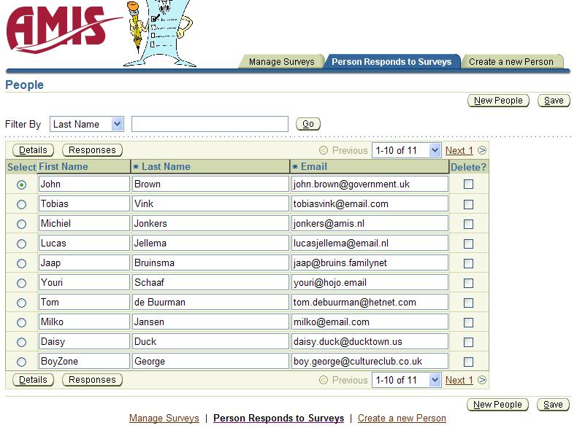Click the top Next arrow icon
The height and width of the screenshot is (428, 577).
[x=482, y=151]
